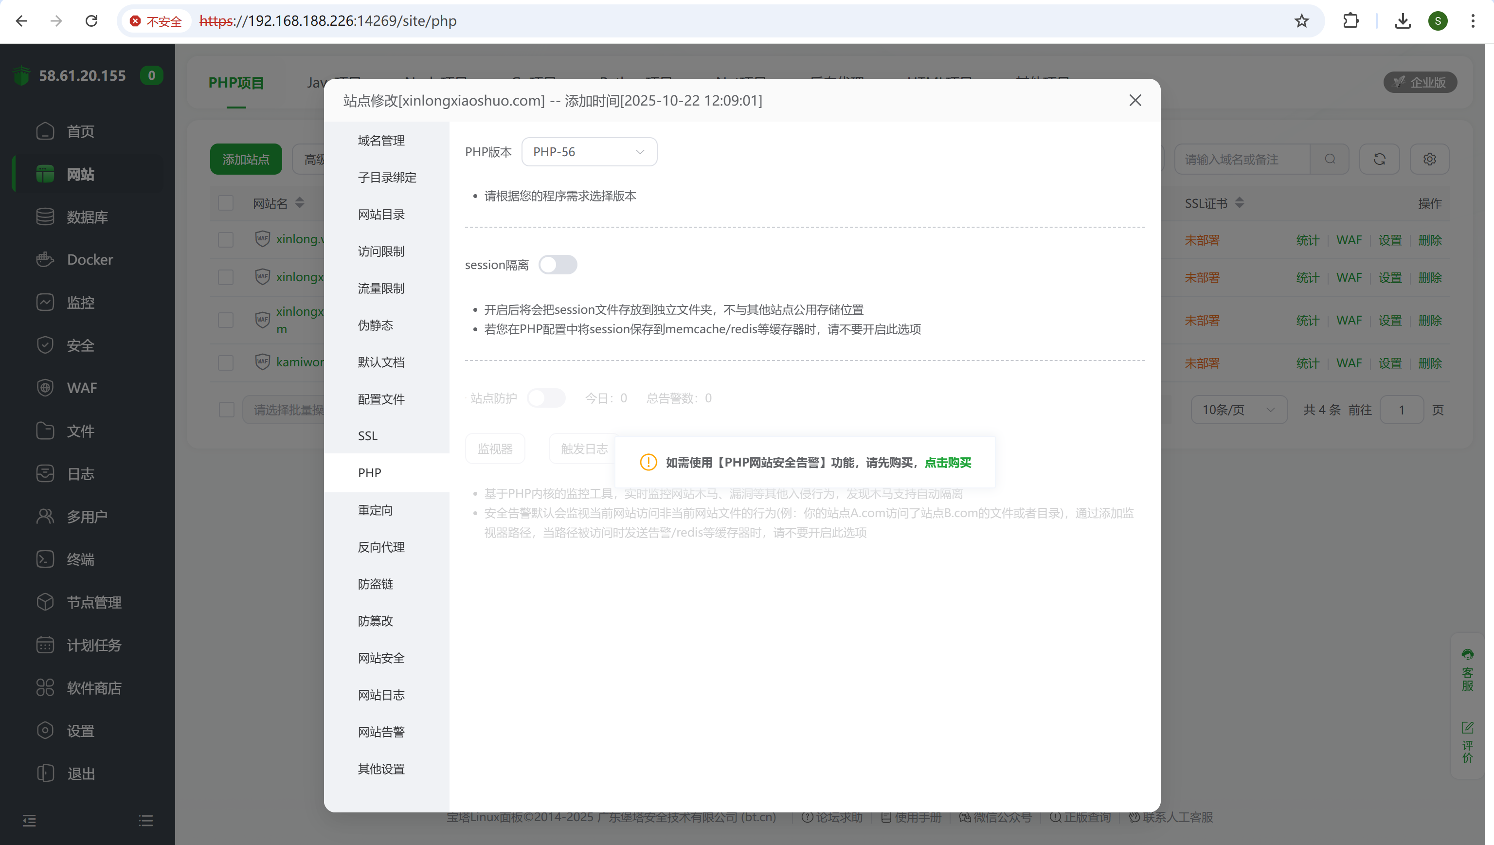This screenshot has width=1494, height=845.
Task: Click the terminal (终端) sidebar icon
Action: pyautogui.click(x=45, y=559)
